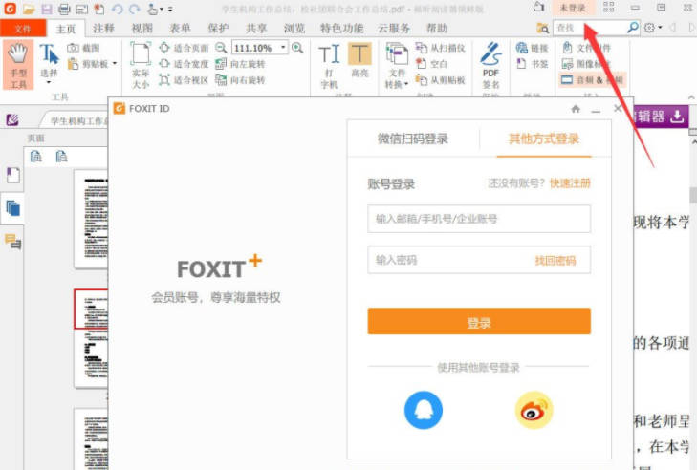Screen dimensions: 697x470
Task: Click the open folder icon in quick access toolbar
Action: [29, 9]
